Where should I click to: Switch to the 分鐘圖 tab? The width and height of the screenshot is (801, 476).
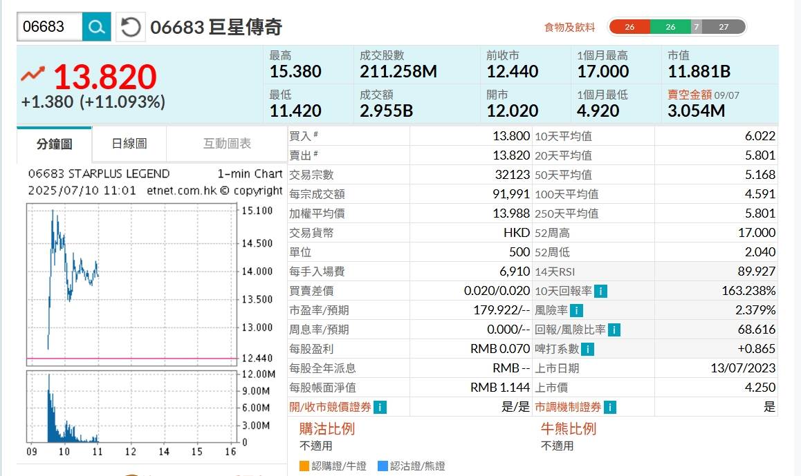pos(54,144)
